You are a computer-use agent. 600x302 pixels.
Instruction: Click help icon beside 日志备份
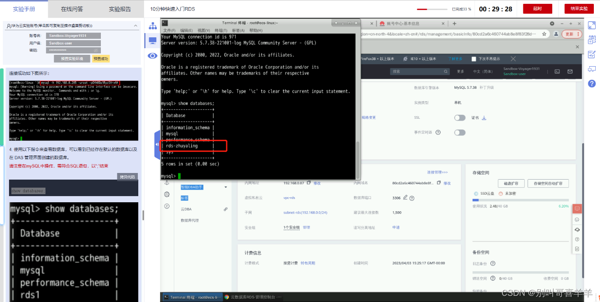(493, 263)
